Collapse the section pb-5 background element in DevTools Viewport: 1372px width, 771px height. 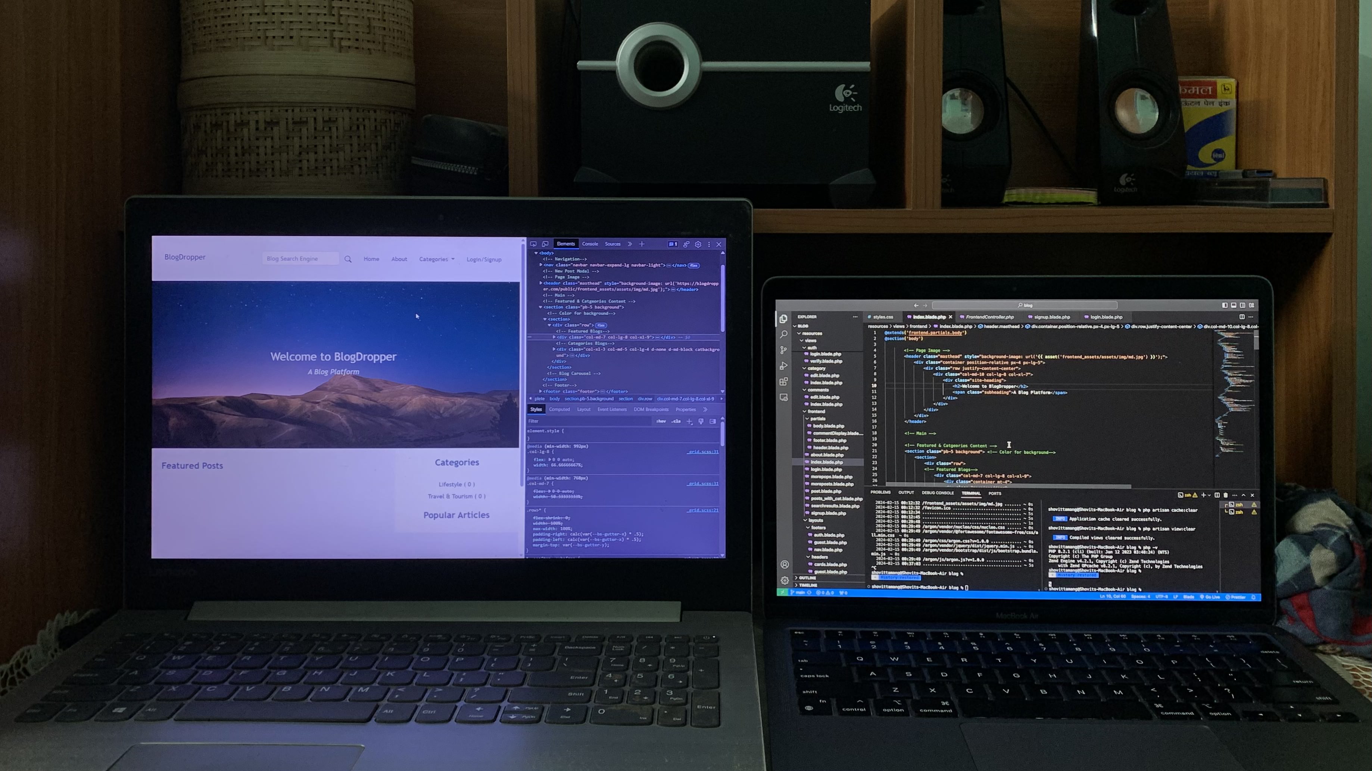[x=540, y=307]
